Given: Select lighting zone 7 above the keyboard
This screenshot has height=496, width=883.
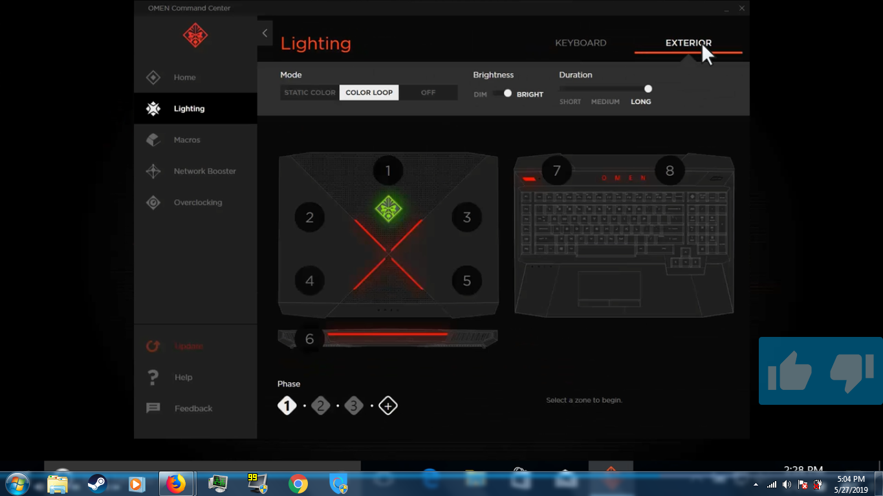Looking at the screenshot, I should click(557, 171).
